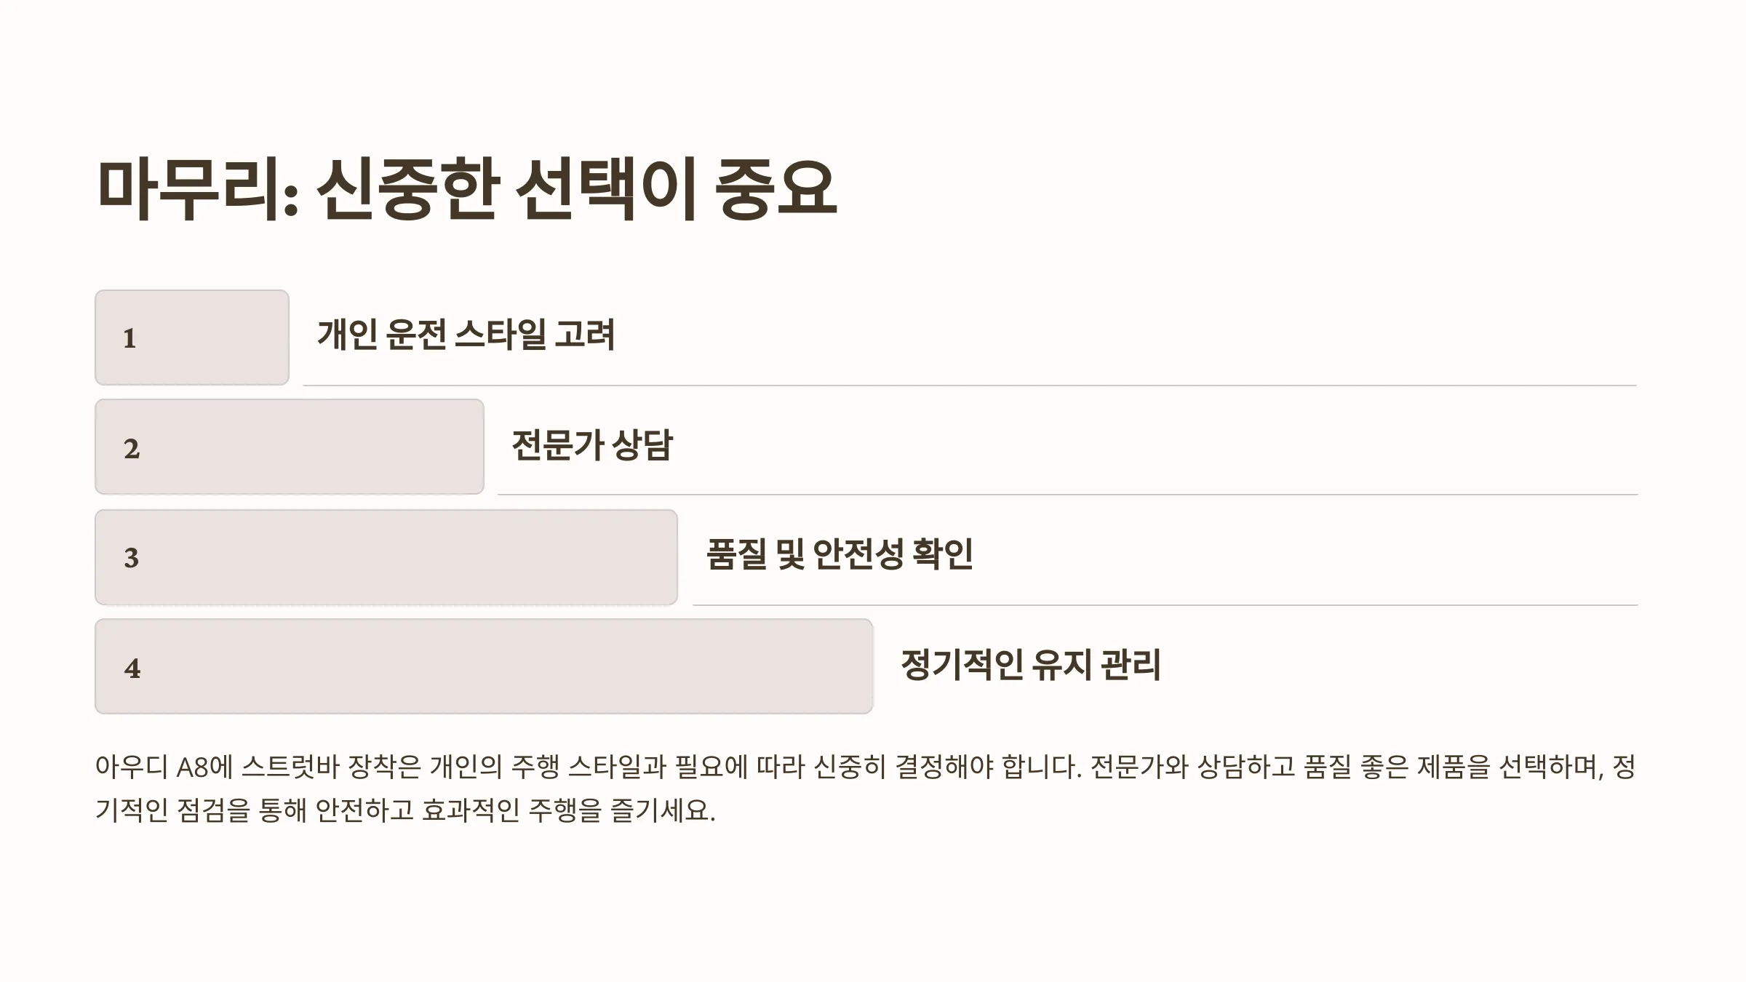
Task: Click the number 2 digit
Action: (132, 448)
